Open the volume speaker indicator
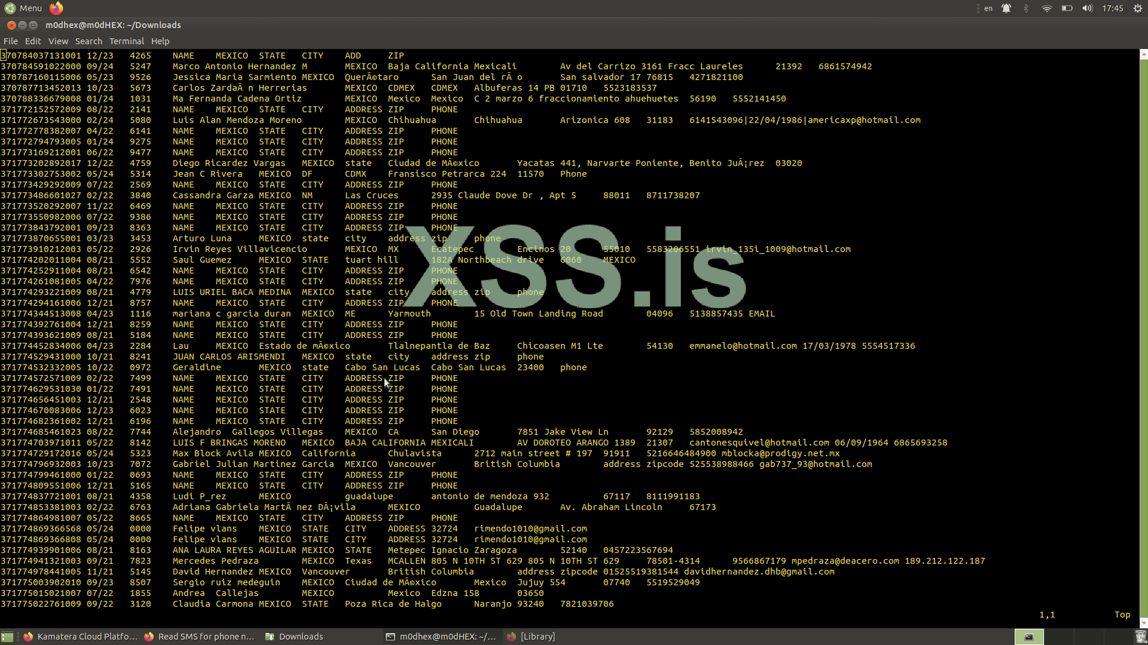Viewport: 1148px width, 645px height. 1087,8
